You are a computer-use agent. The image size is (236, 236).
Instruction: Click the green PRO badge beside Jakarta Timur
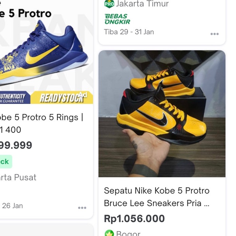pyautogui.click(x=109, y=4)
